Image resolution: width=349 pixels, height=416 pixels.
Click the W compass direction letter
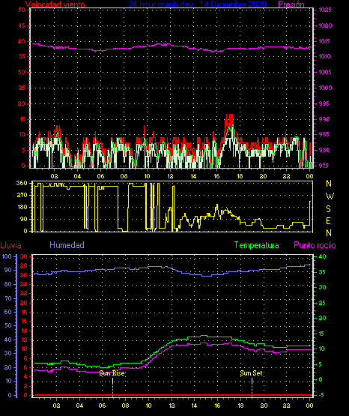[x=330, y=196]
